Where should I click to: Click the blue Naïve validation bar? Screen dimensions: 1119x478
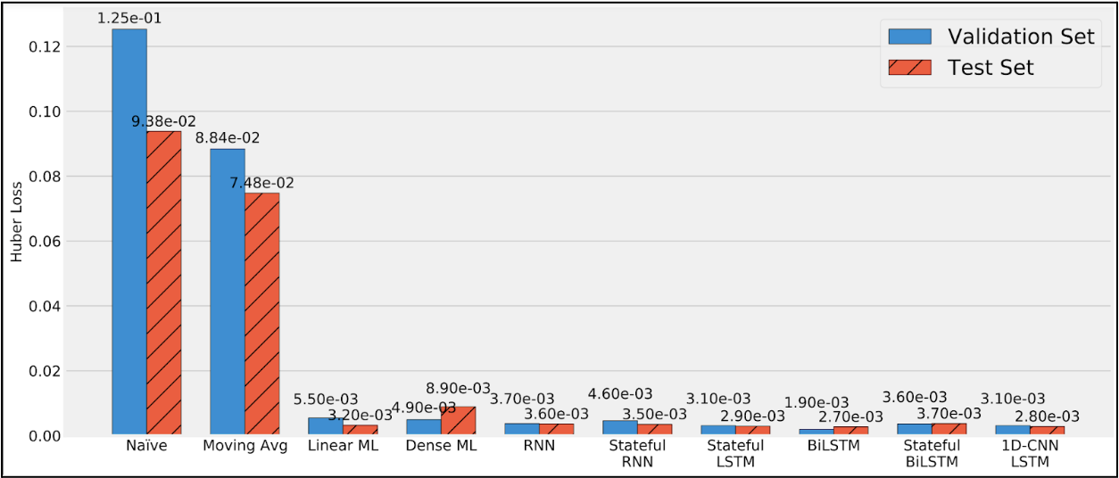click(x=129, y=232)
